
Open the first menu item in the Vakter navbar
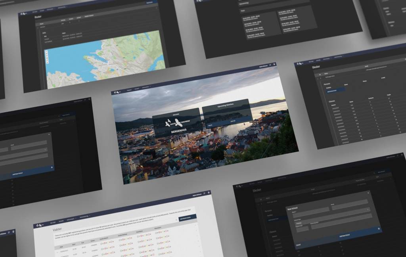tap(53, 221)
